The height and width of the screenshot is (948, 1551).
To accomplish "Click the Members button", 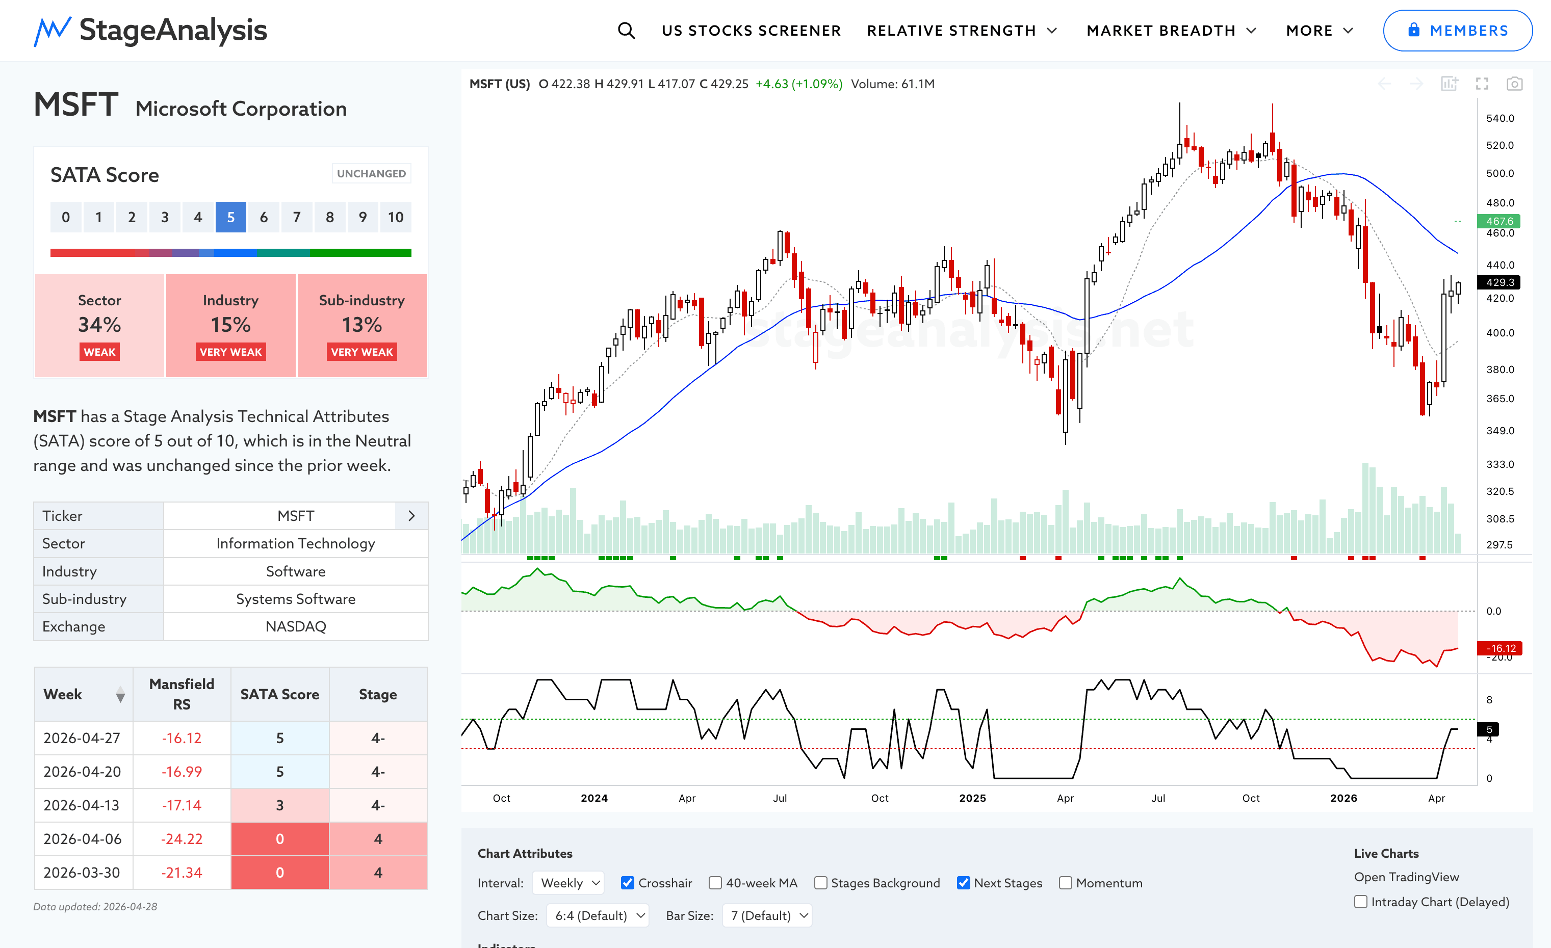I will tap(1457, 30).
